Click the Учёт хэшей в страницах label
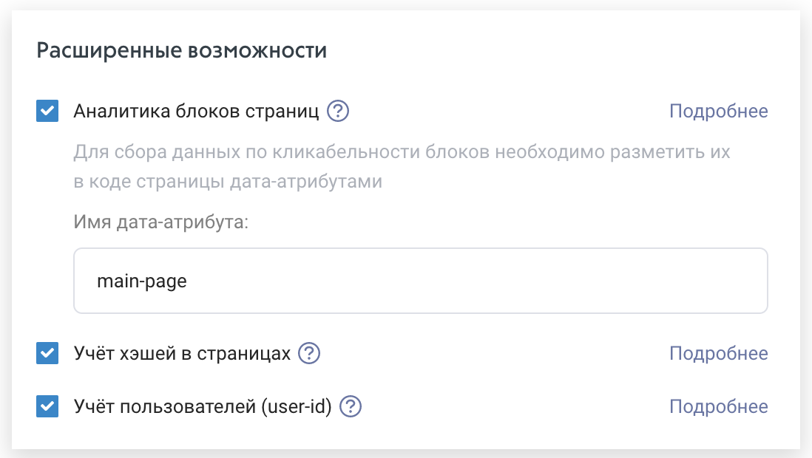812x458 pixels. pos(182,353)
